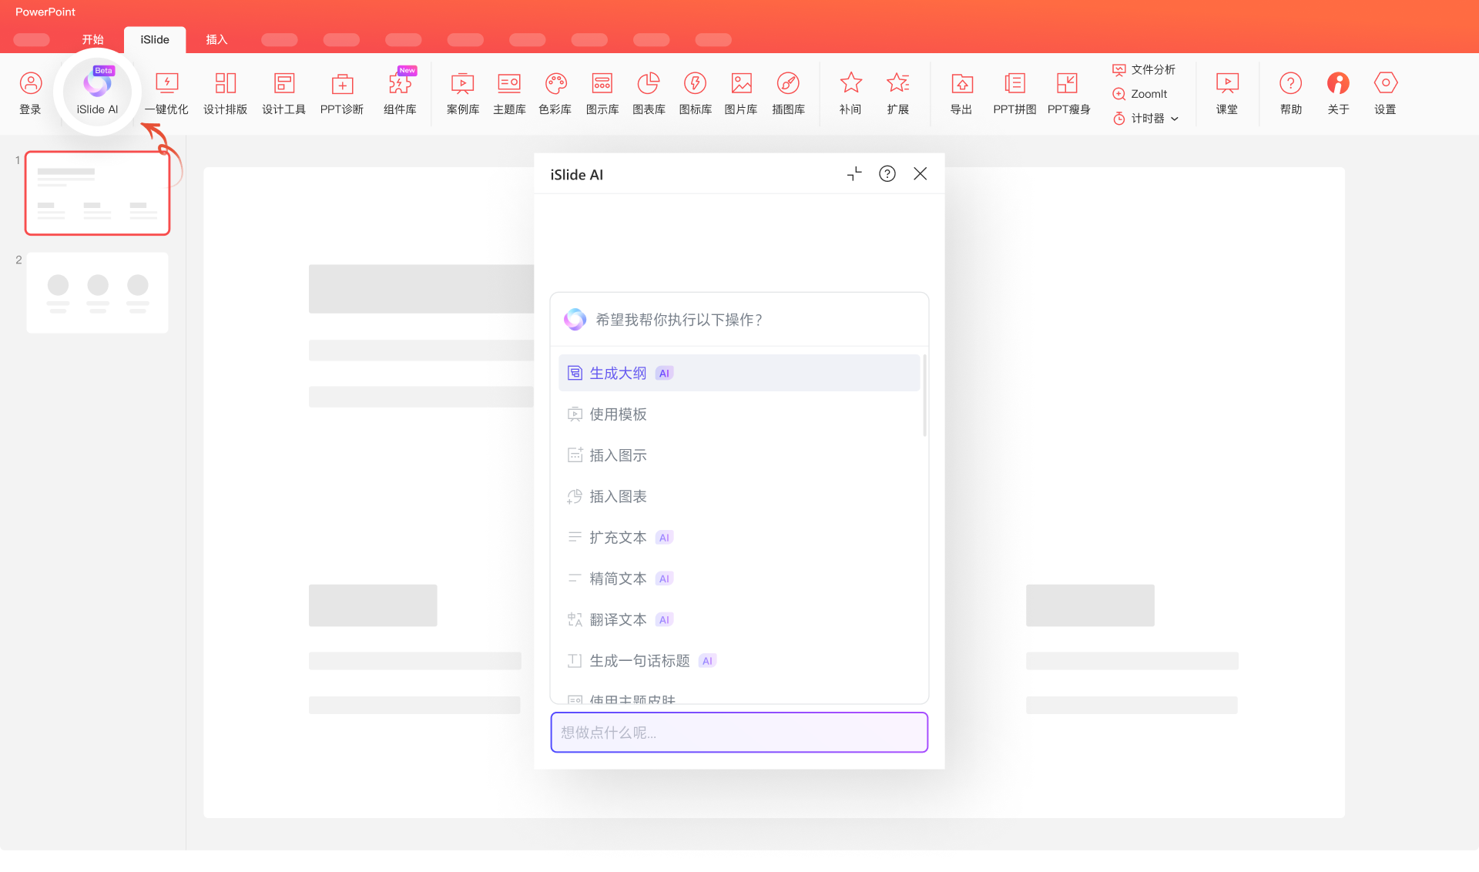Open 设计排版 layout design tool
1479x872 pixels.
pyautogui.click(x=225, y=92)
